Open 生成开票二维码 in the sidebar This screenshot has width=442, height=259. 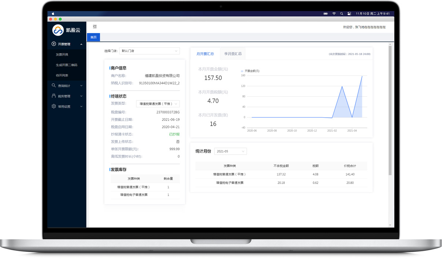pos(67,65)
